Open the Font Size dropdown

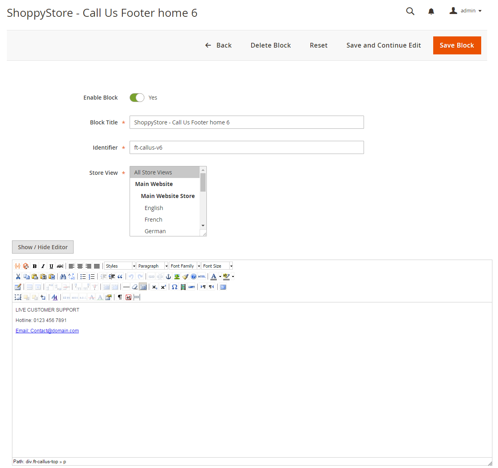point(217,266)
